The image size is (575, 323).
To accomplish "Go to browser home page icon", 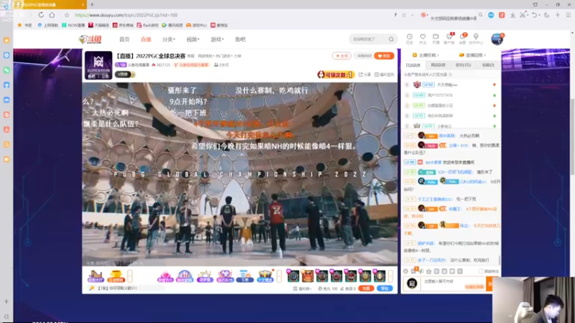I will 52,15.
